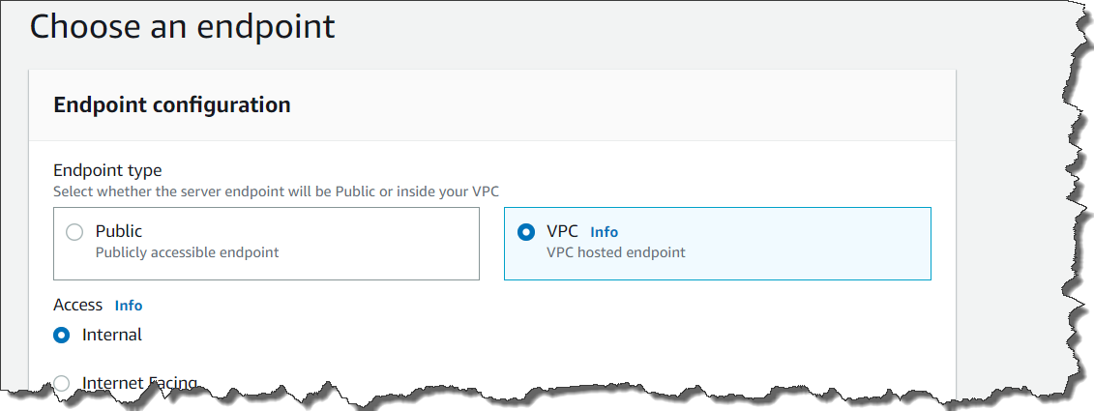The image size is (1094, 411).
Task: Click the "Internet Facing" access label
Action: pyautogui.click(x=139, y=382)
